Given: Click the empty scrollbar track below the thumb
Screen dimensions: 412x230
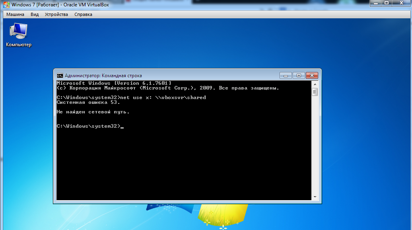Looking at the screenshot, I should [x=315, y=145].
